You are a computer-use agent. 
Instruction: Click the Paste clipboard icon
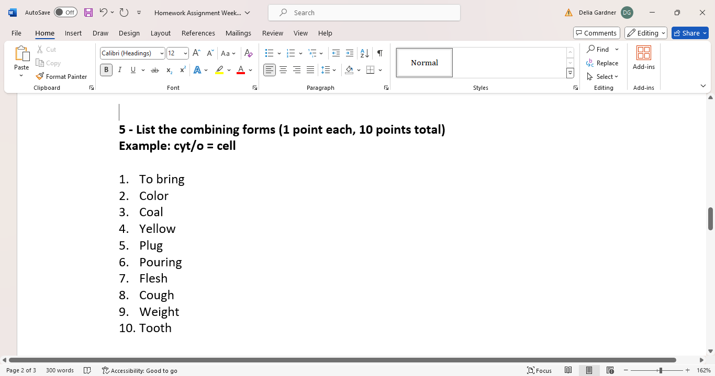21,53
